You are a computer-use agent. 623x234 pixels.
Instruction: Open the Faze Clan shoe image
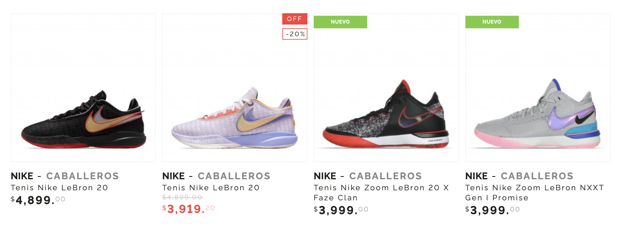coord(386,88)
